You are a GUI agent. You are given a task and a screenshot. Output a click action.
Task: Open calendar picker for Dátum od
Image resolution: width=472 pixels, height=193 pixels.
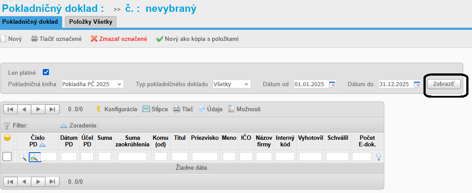[x=332, y=84]
